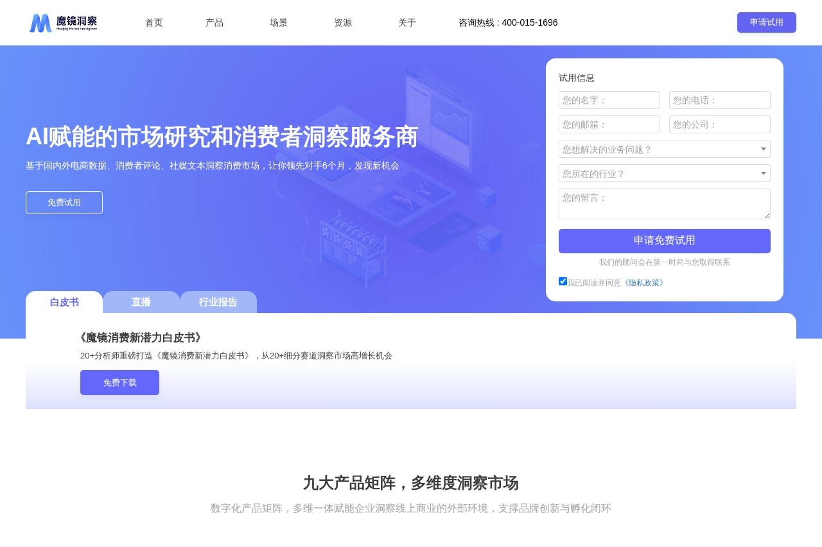This screenshot has height=547, width=822.
Task: Expand the industry selector arrow
Action: click(x=763, y=173)
